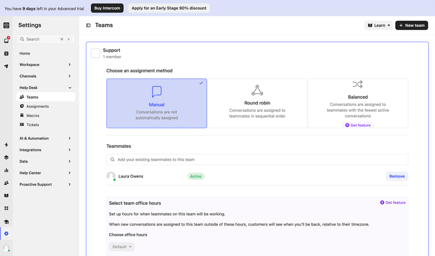This screenshot has height=256, width=435.
Task: Expand the Help Center settings section
Action: [45, 173]
